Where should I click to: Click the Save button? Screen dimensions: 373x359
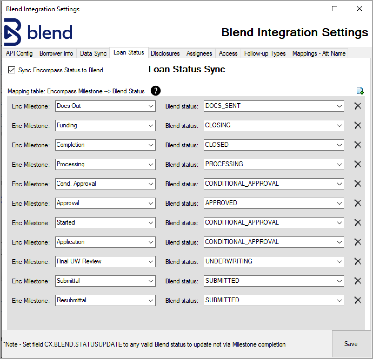[x=351, y=344]
